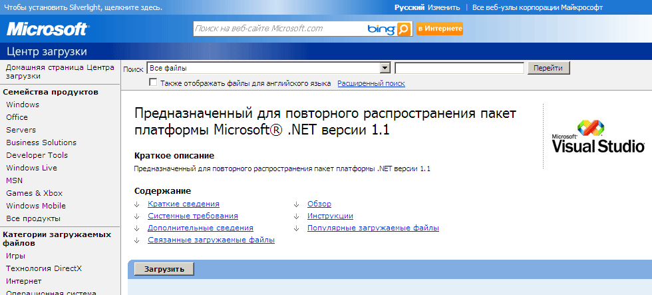Click arrow icon beside Краткие сведения
This screenshot has width=652, height=295.
136,204
